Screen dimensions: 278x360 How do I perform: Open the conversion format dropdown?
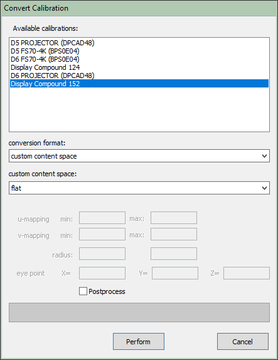click(x=139, y=156)
